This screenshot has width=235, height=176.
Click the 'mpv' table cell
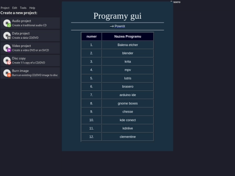[128, 70]
